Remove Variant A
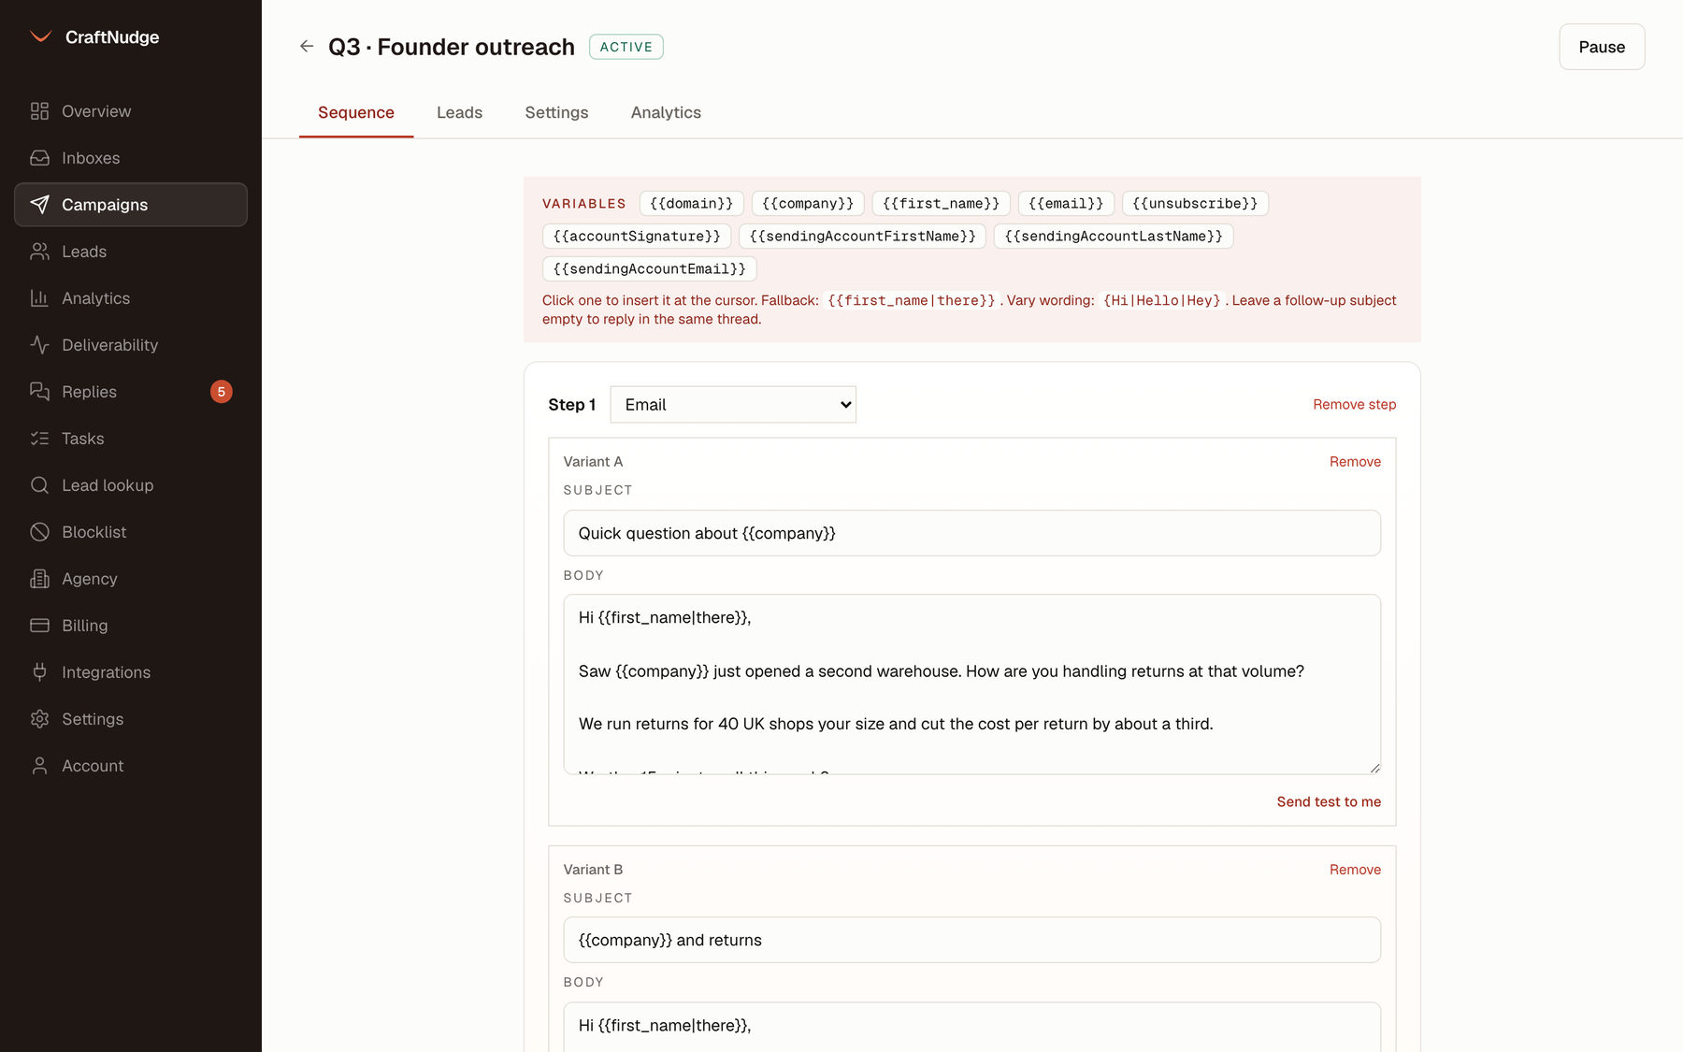The width and height of the screenshot is (1683, 1052). pos(1355,462)
